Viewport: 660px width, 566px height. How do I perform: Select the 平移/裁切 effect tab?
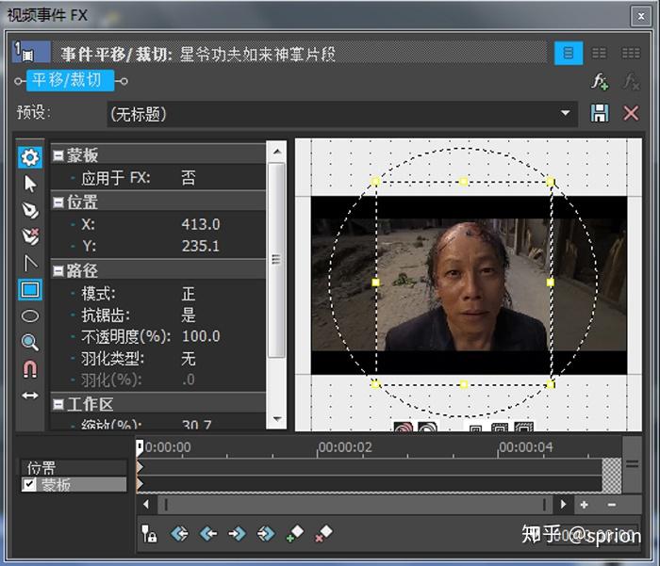point(71,80)
